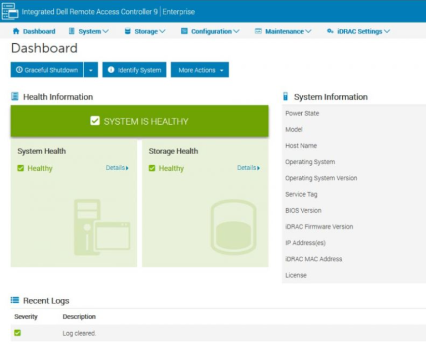
Task: Click the Operating System Version label
Action: pyautogui.click(x=321, y=178)
